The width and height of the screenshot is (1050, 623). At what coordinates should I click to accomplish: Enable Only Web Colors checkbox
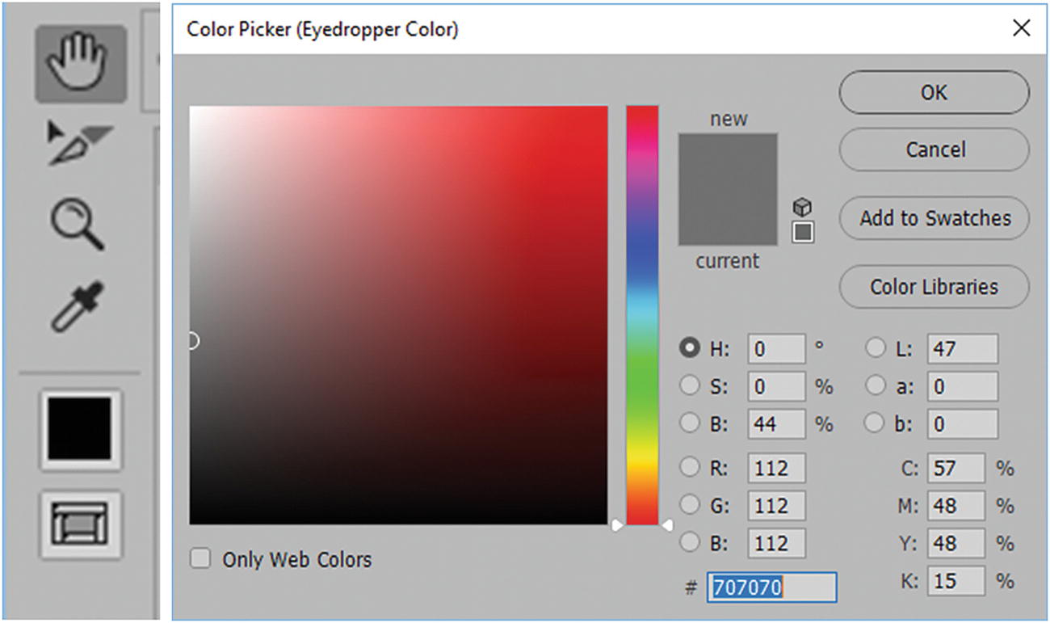pos(199,559)
